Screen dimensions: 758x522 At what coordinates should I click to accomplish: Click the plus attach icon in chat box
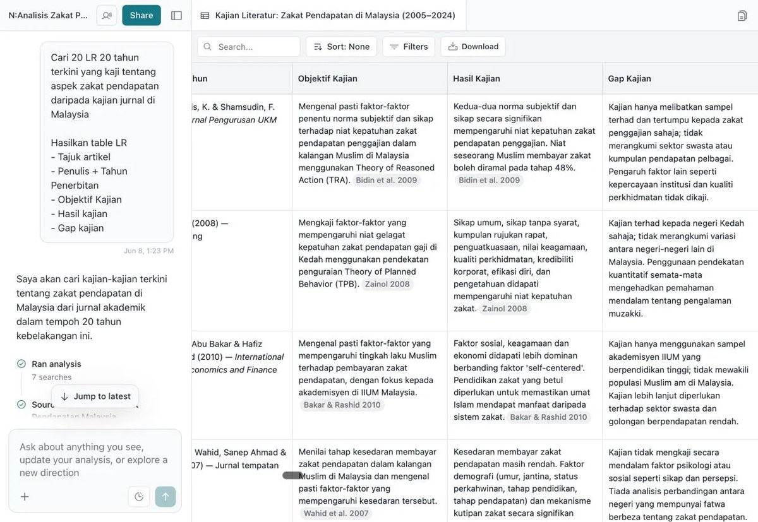tap(25, 497)
